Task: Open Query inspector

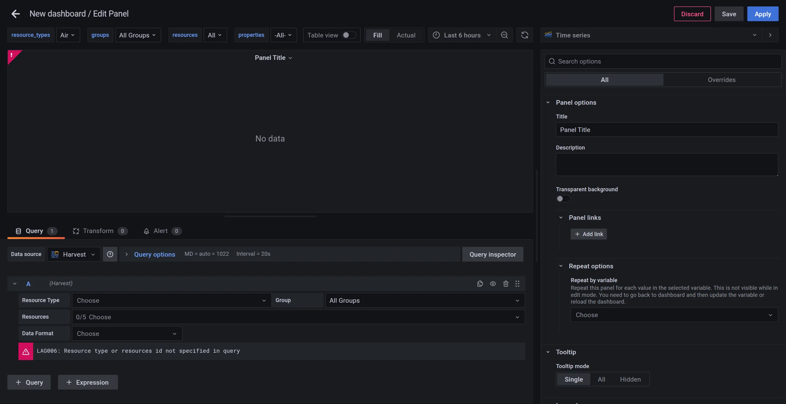Action: click(493, 254)
